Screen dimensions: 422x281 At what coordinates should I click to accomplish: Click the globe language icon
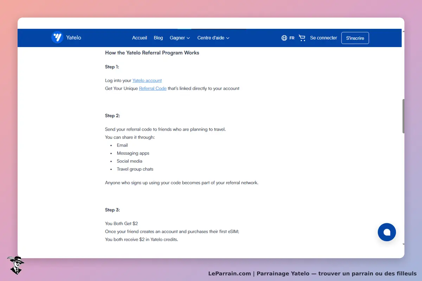pos(284,38)
